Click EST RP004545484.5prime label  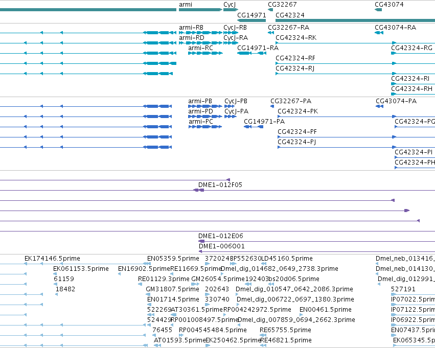pyautogui.click(x=213, y=331)
